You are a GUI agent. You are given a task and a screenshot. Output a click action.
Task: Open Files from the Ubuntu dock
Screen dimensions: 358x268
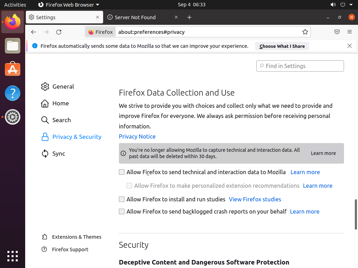coord(13,46)
